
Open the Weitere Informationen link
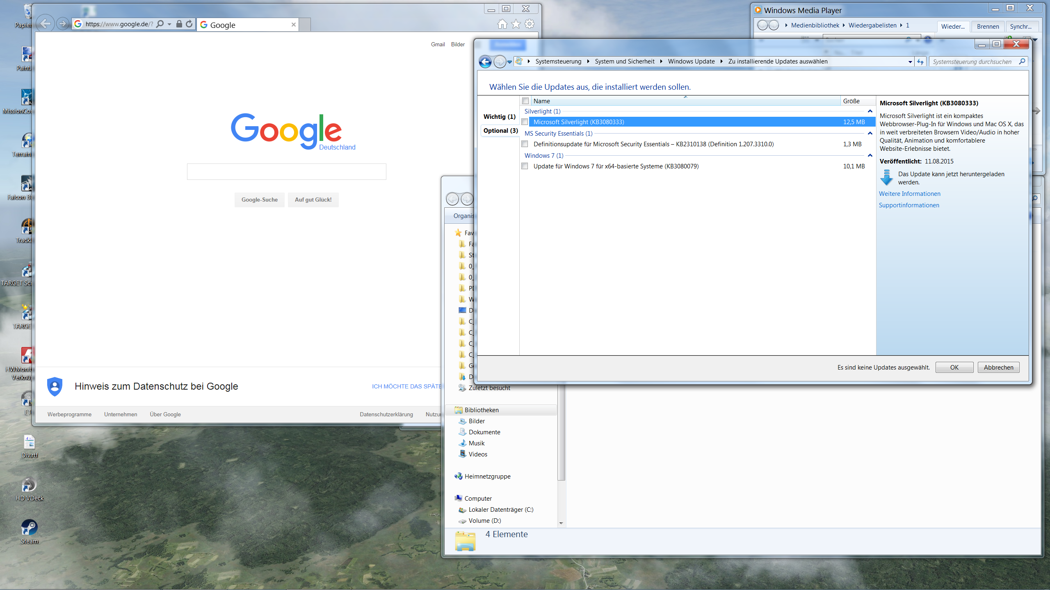909,193
